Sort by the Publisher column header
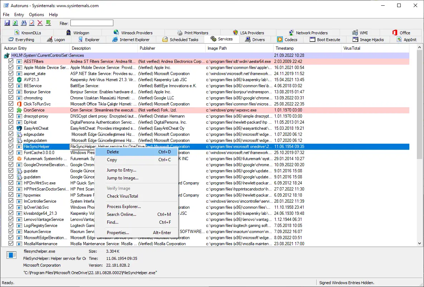Viewport: 424px width, 287px height. 171,48
